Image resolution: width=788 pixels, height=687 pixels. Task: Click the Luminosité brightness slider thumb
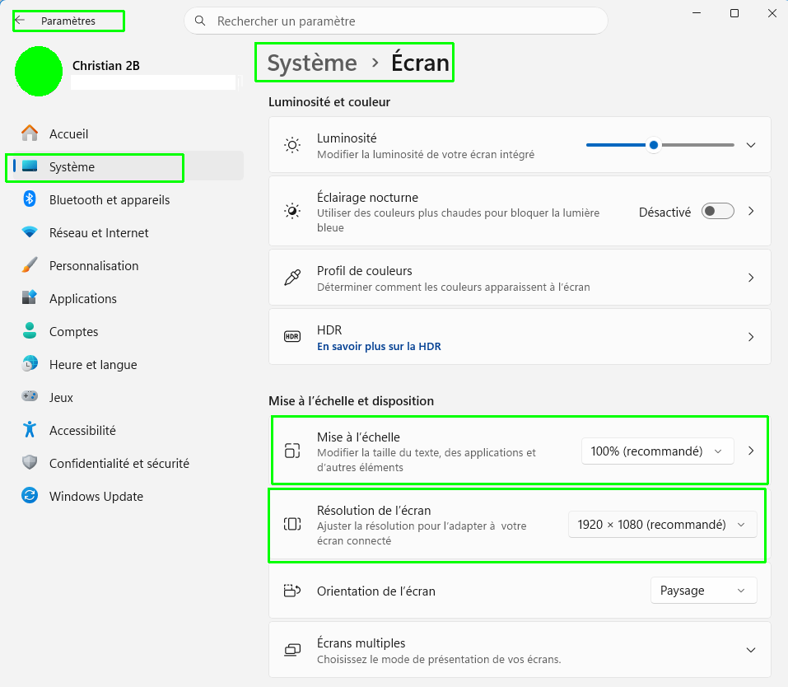[x=653, y=145]
